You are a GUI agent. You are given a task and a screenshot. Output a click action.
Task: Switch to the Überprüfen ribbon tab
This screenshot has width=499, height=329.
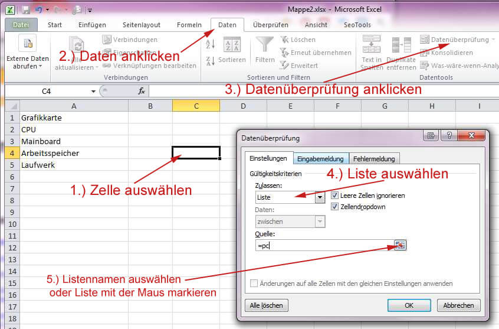tap(271, 25)
